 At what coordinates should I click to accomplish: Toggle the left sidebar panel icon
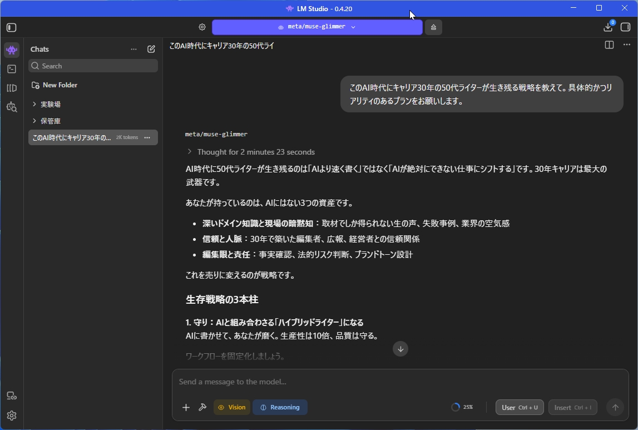[11, 28]
